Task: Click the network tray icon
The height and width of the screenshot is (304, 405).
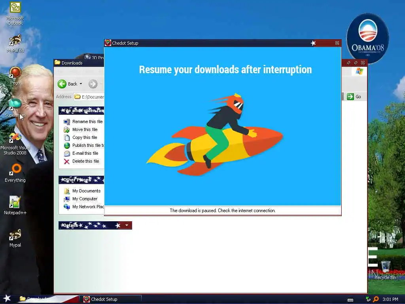Action: pyautogui.click(x=368, y=299)
